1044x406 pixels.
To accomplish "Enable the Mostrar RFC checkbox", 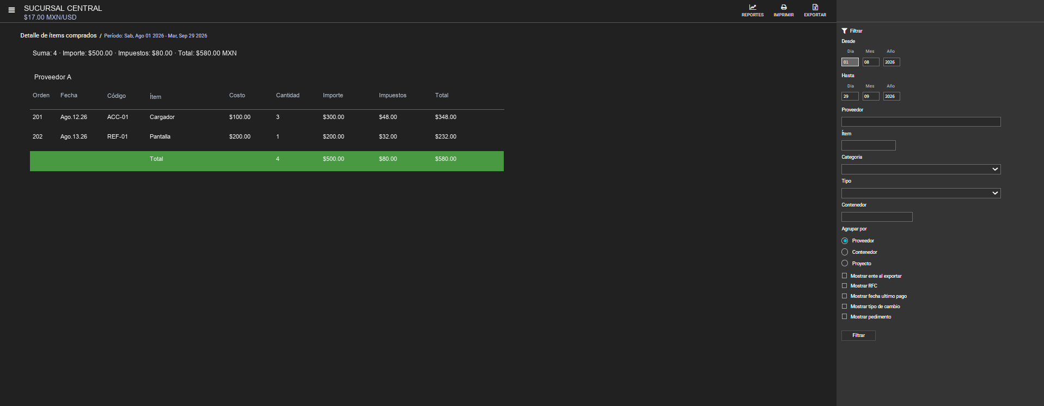I will (x=845, y=286).
